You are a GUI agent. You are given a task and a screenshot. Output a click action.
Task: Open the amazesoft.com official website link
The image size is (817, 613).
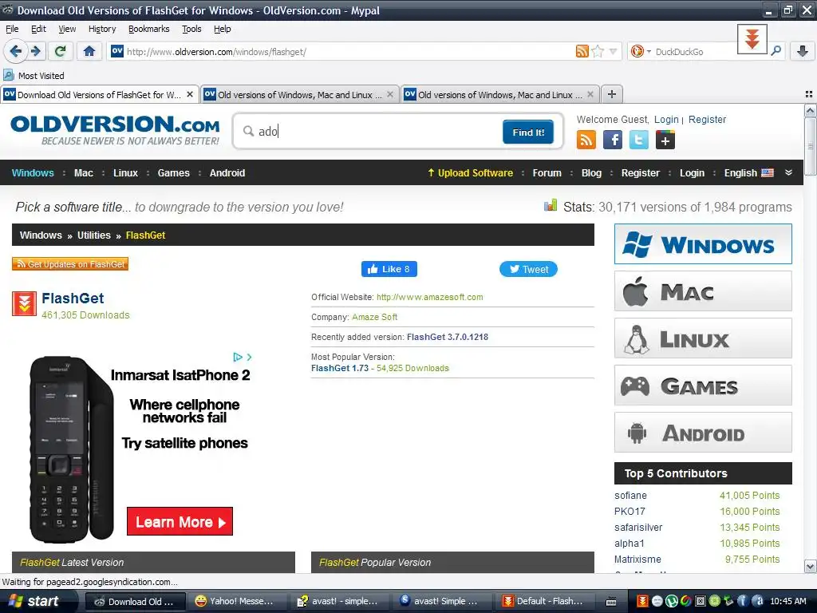[429, 297]
